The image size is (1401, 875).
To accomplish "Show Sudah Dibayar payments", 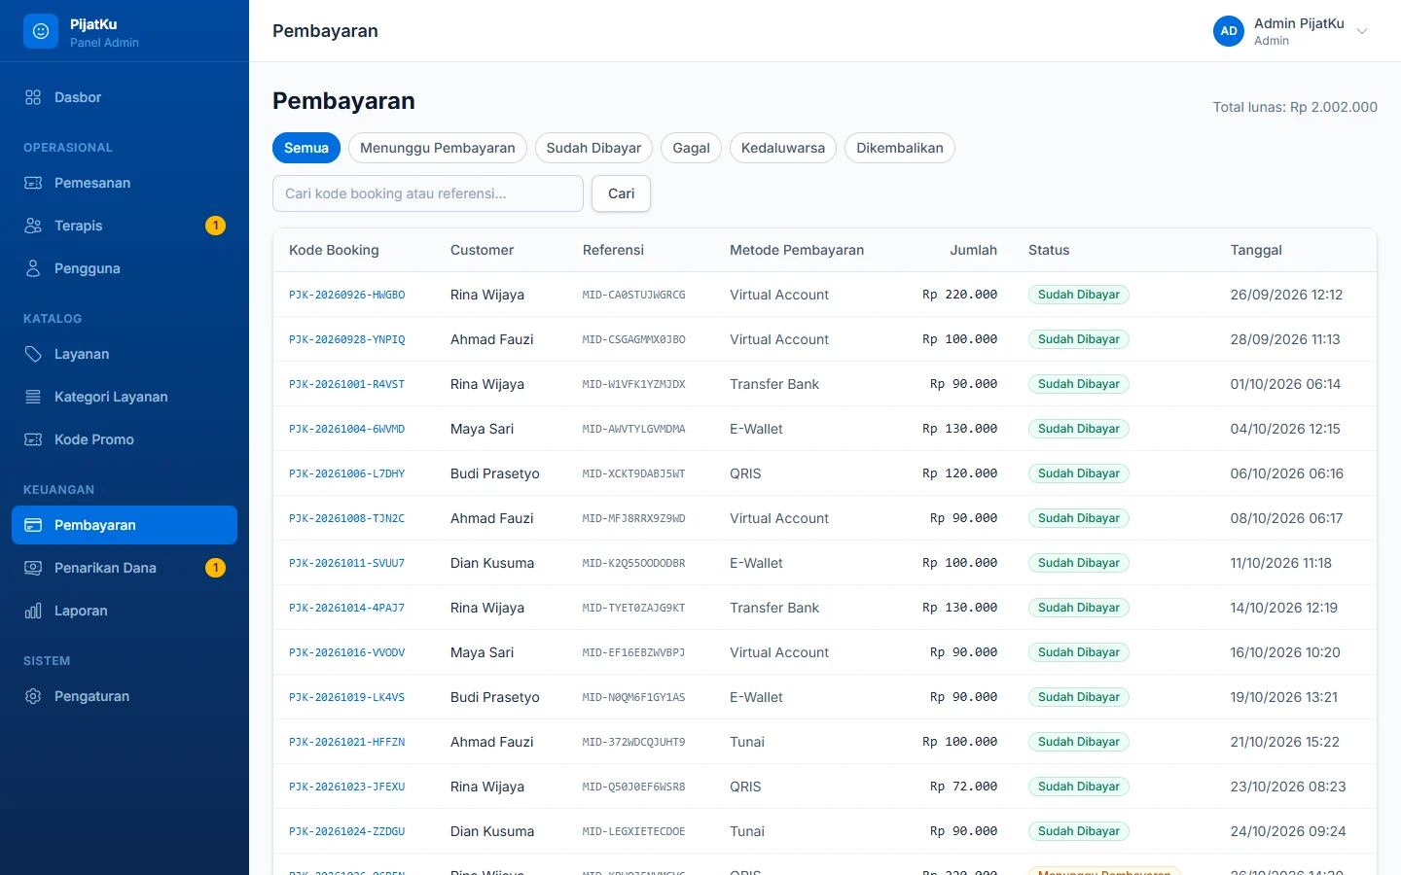I will coord(593,148).
